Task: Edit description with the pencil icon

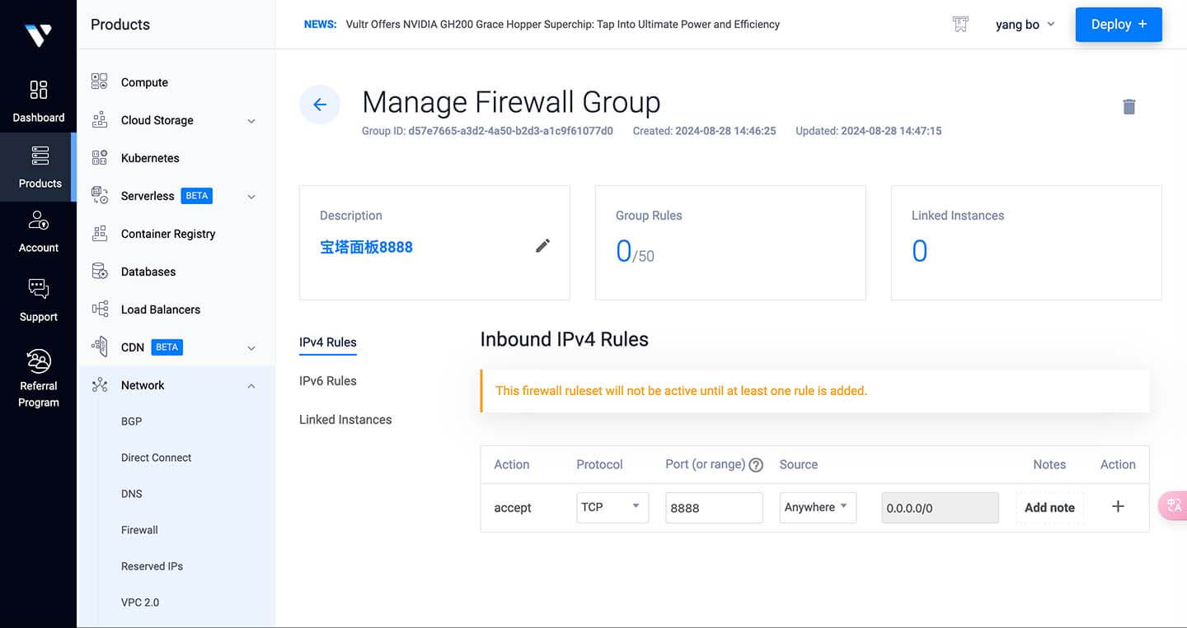Action: click(542, 245)
